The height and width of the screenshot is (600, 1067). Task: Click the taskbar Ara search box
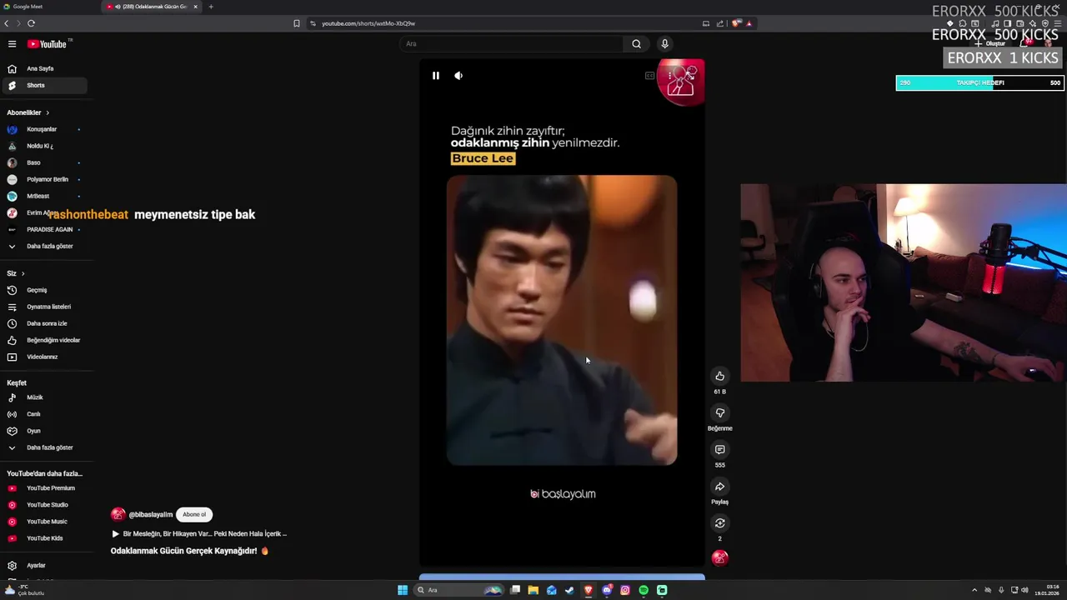pyautogui.click(x=458, y=590)
